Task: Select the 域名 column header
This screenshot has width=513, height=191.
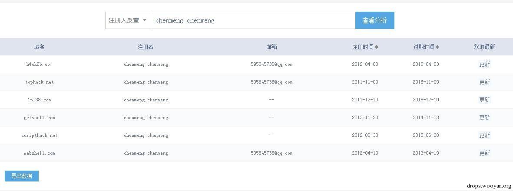Action: click(39, 47)
